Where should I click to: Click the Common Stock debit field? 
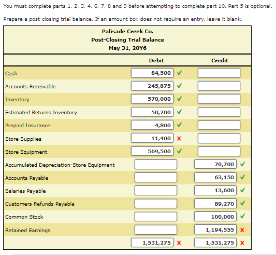tap(156, 217)
